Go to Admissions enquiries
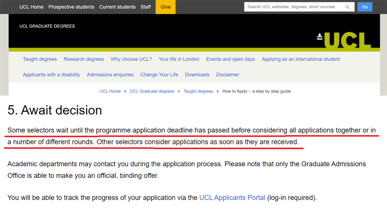Viewport: 387px width, 211px height. (110, 74)
